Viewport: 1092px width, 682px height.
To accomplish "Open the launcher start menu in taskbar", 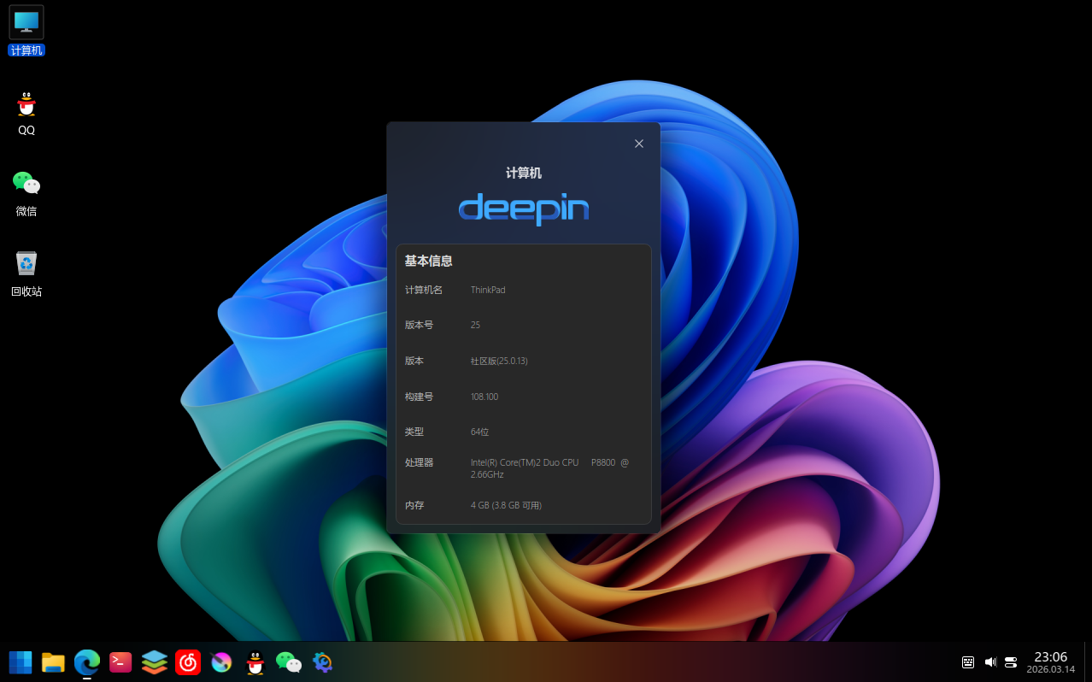I will click(x=20, y=662).
